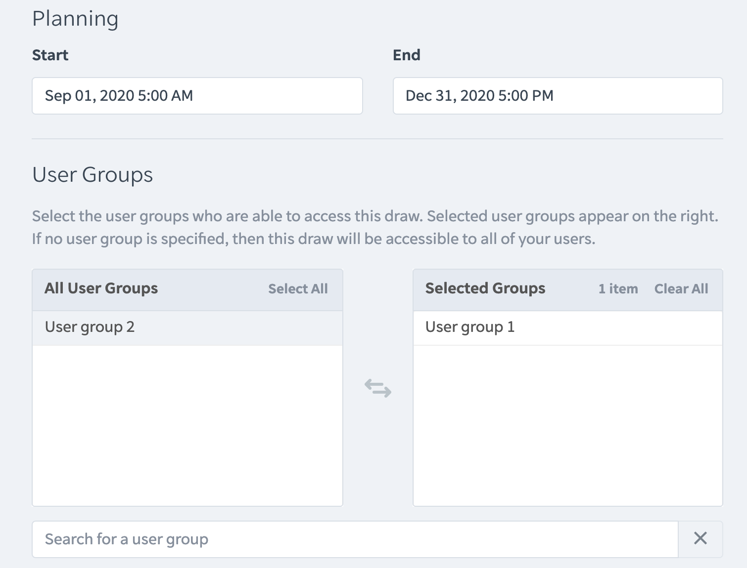
Task: Click the User Groups heading
Action: [x=93, y=175]
